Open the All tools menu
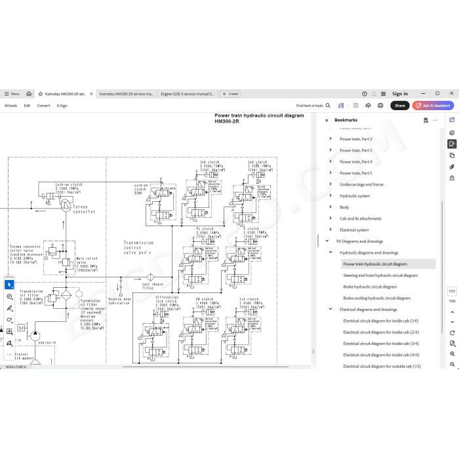Screen dimensions: 459x459 [10, 106]
